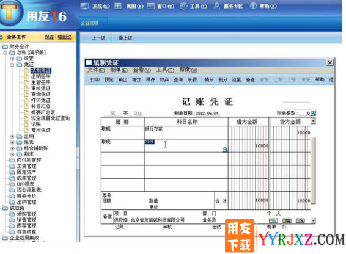
Task: Click the UFO报表 folder icon
Action: pyautogui.click(x=12, y=184)
